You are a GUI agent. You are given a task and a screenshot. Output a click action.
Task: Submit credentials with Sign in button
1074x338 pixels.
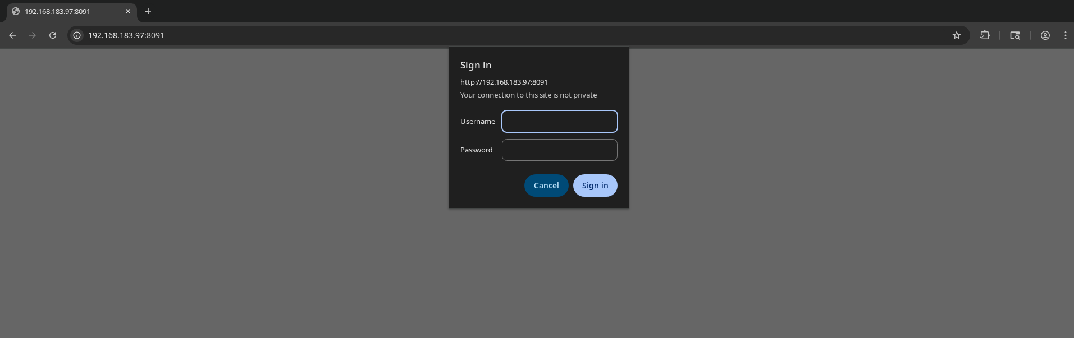[x=595, y=186]
